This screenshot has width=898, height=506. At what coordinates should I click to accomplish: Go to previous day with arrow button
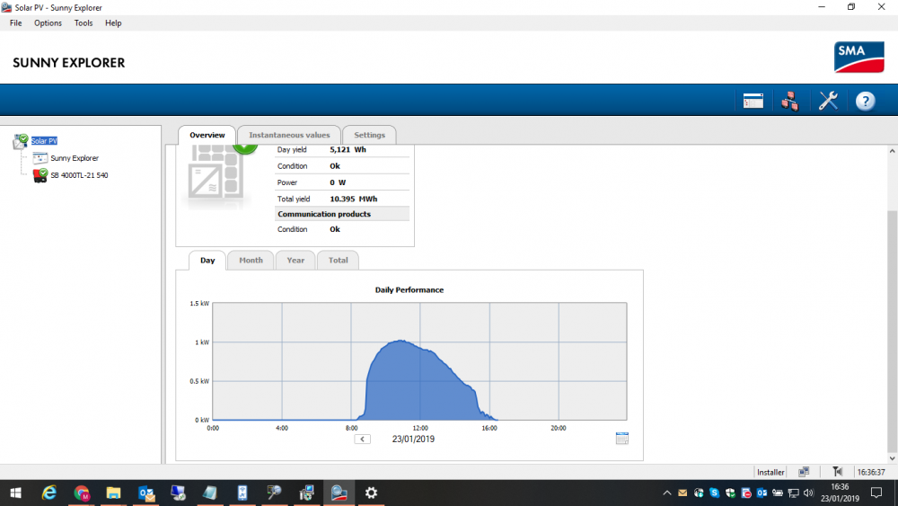362,439
